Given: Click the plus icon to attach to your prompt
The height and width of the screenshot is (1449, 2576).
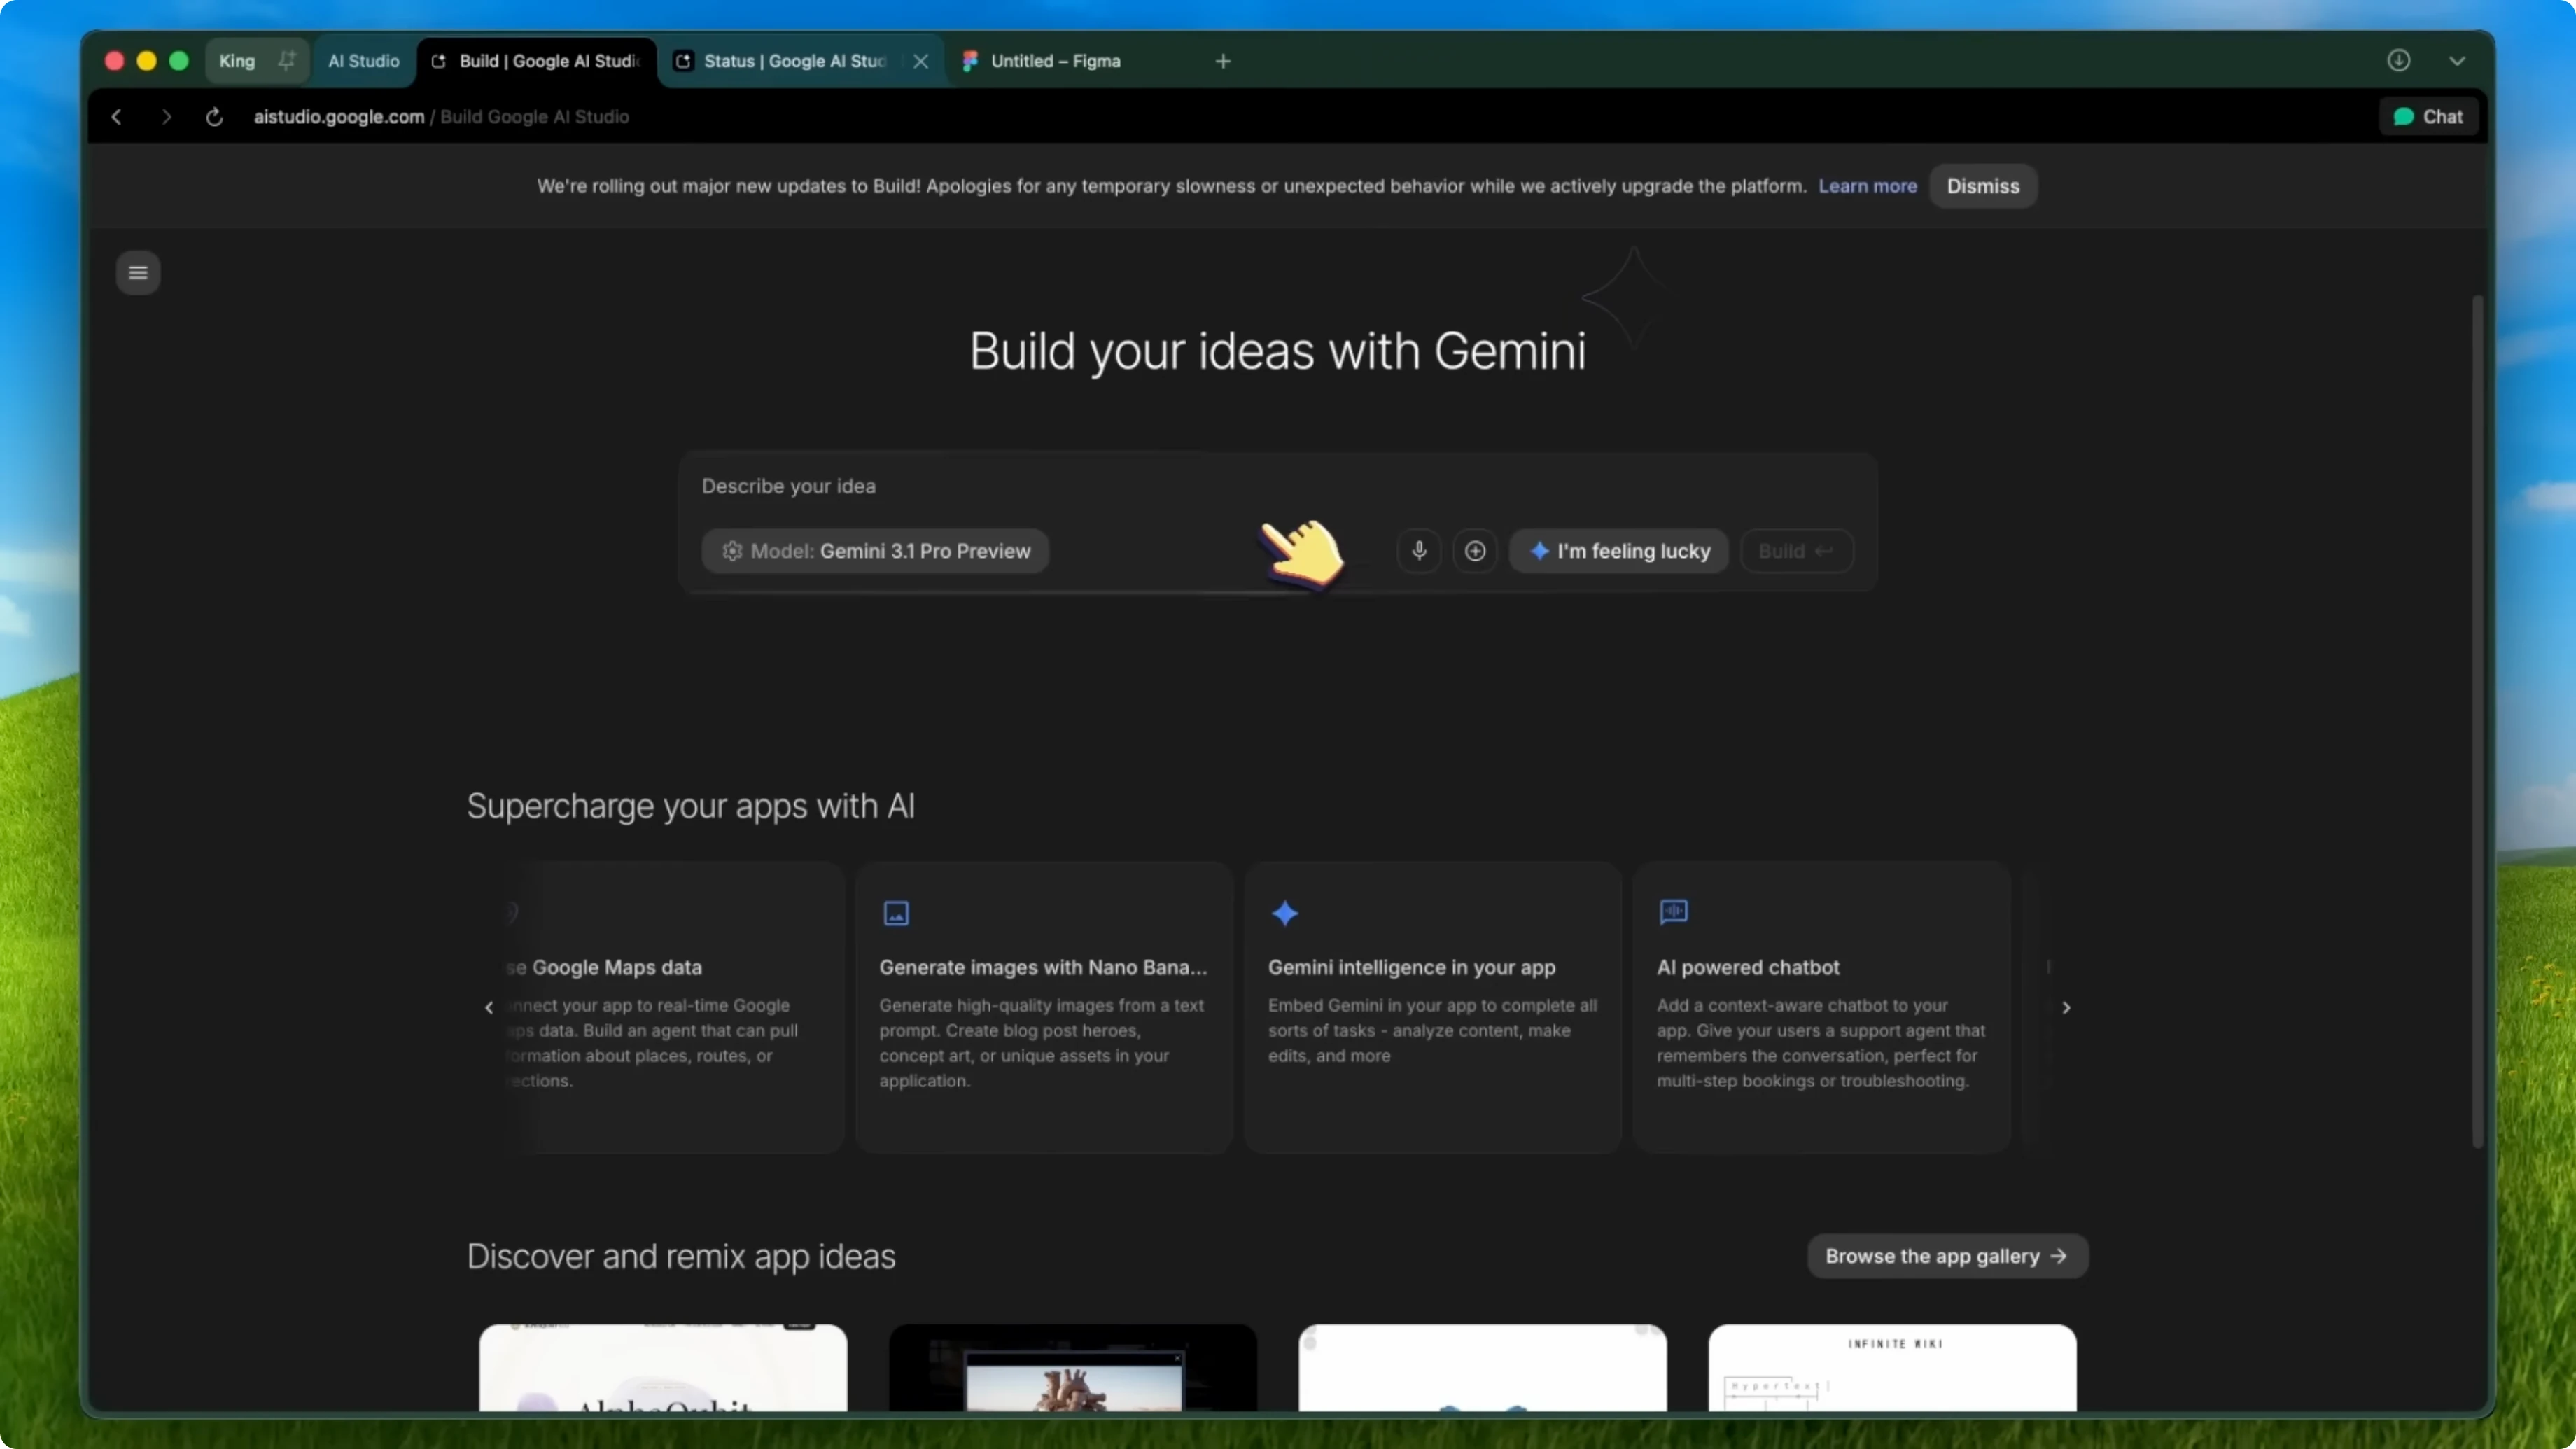Looking at the screenshot, I should coord(1476,551).
